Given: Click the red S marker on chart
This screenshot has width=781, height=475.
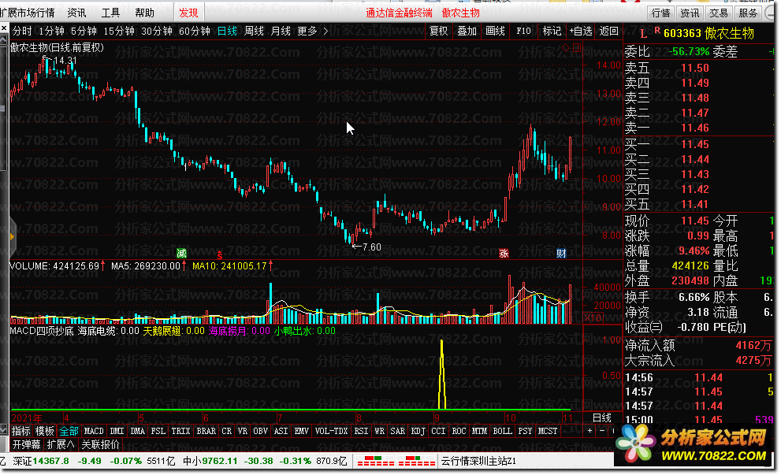Looking at the screenshot, I should (x=220, y=255).
